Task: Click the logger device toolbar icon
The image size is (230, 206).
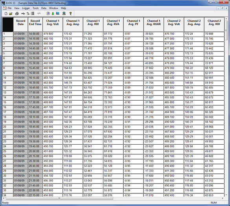Action: (64, 13)
